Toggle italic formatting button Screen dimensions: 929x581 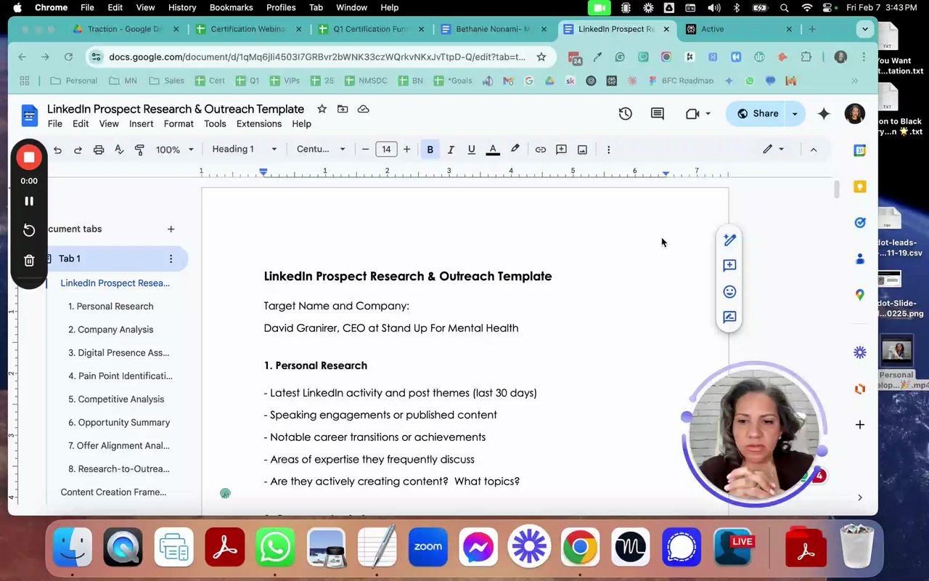[451, 150]
